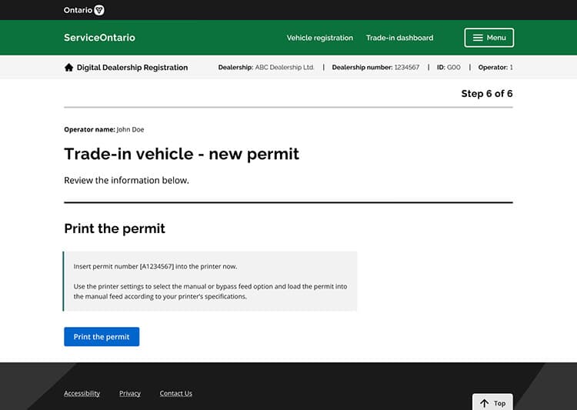577x410 pixels.
Task: Click the Print the permit section heading
Action: tap(115, 228)
